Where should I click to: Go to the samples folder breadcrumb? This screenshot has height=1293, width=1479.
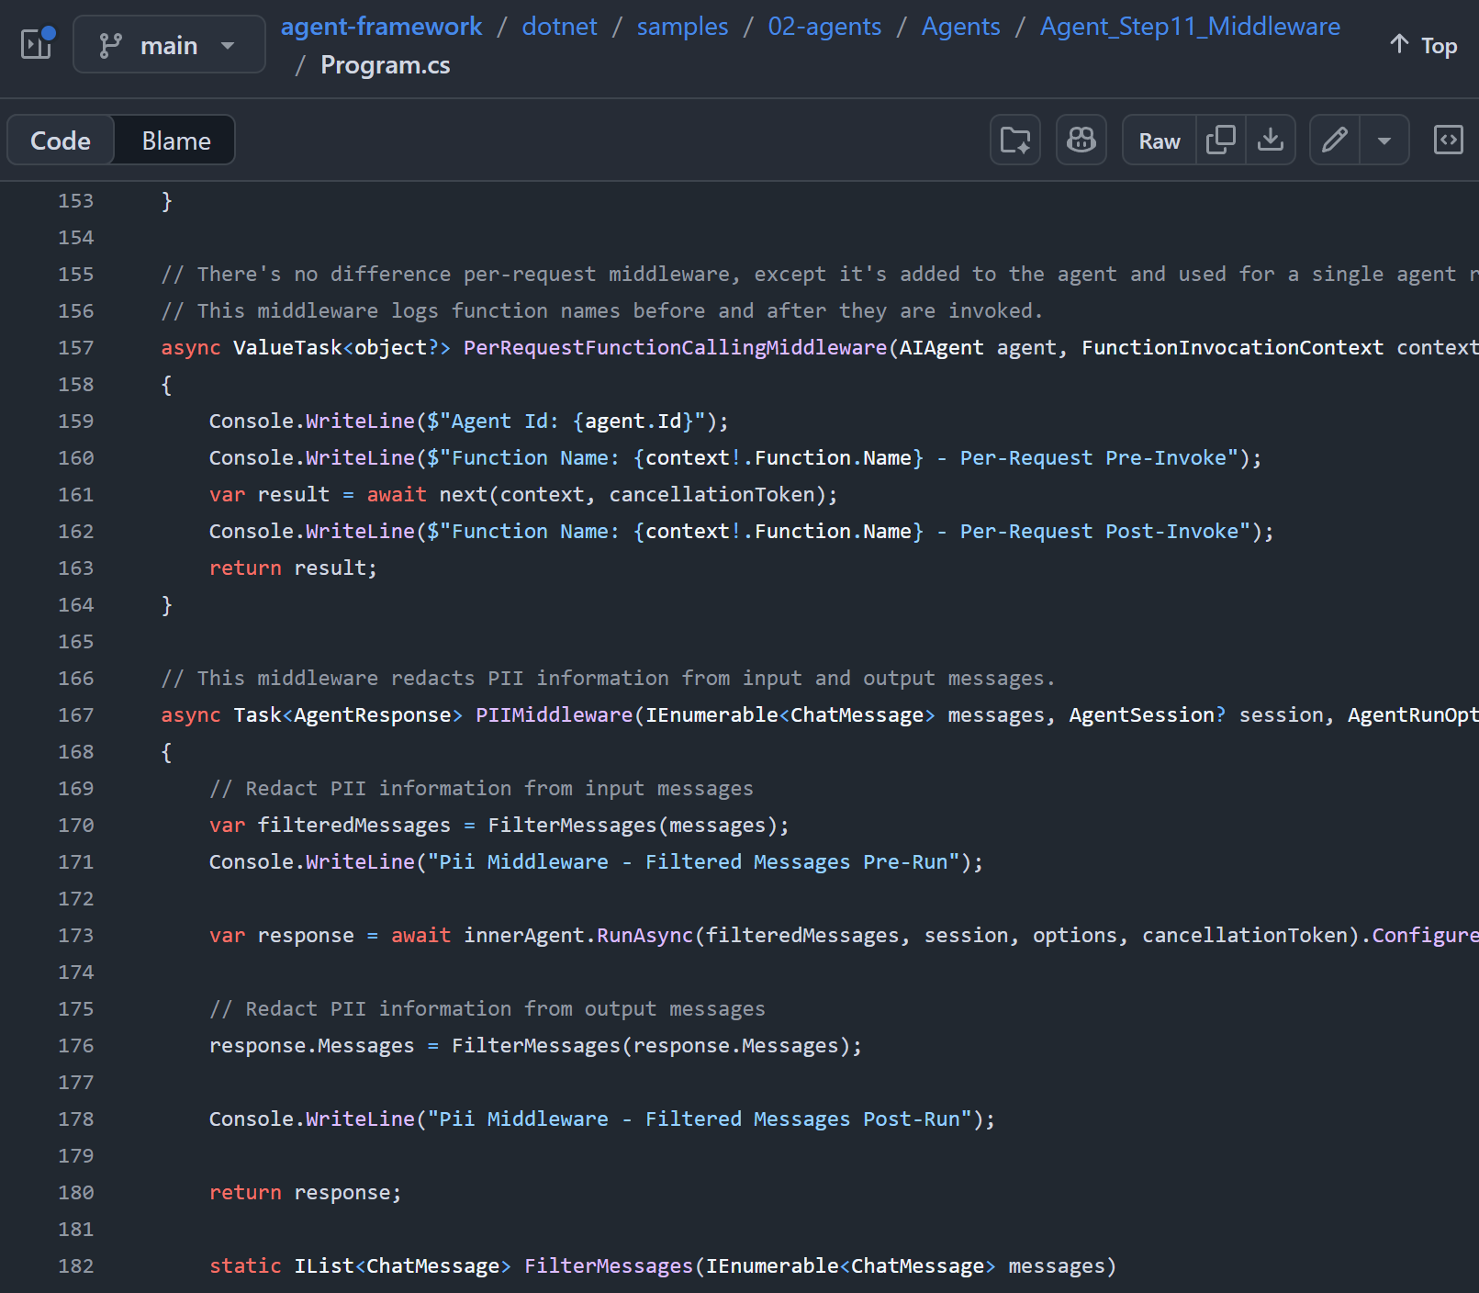pyautogui.click(x=682, y=27)
